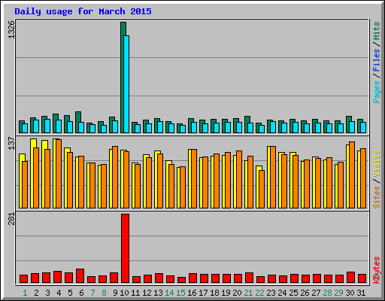Click day 9 on the bottom axis
This screenshot has width=385, height=301.
115,293
